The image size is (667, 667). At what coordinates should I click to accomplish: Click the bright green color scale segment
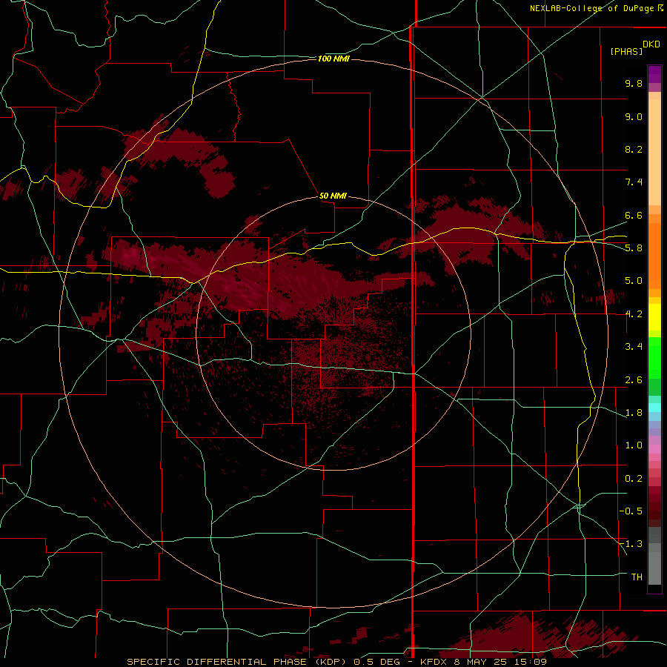pos(654,357)
